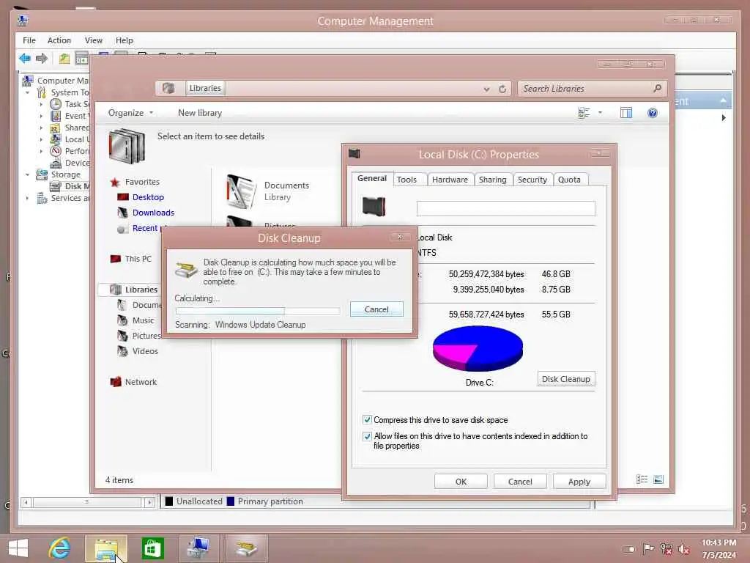Open the Action menu
Viewport: 750px width, 563px height.
59,40
